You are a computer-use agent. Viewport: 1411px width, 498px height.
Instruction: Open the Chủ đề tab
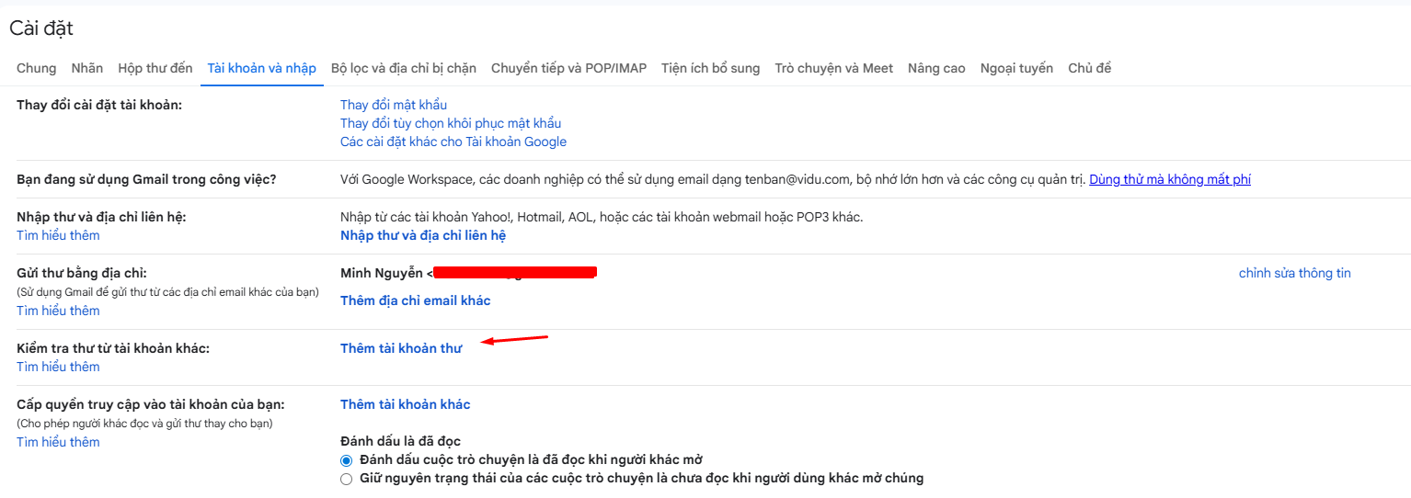[x=1089, y=68]
